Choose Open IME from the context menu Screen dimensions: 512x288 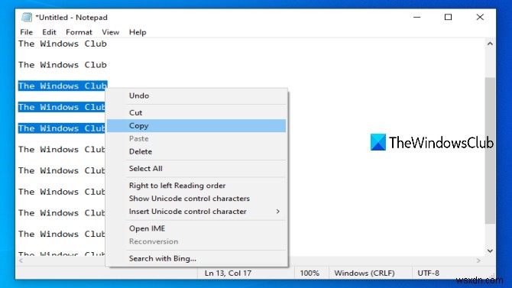pos(196,228)
